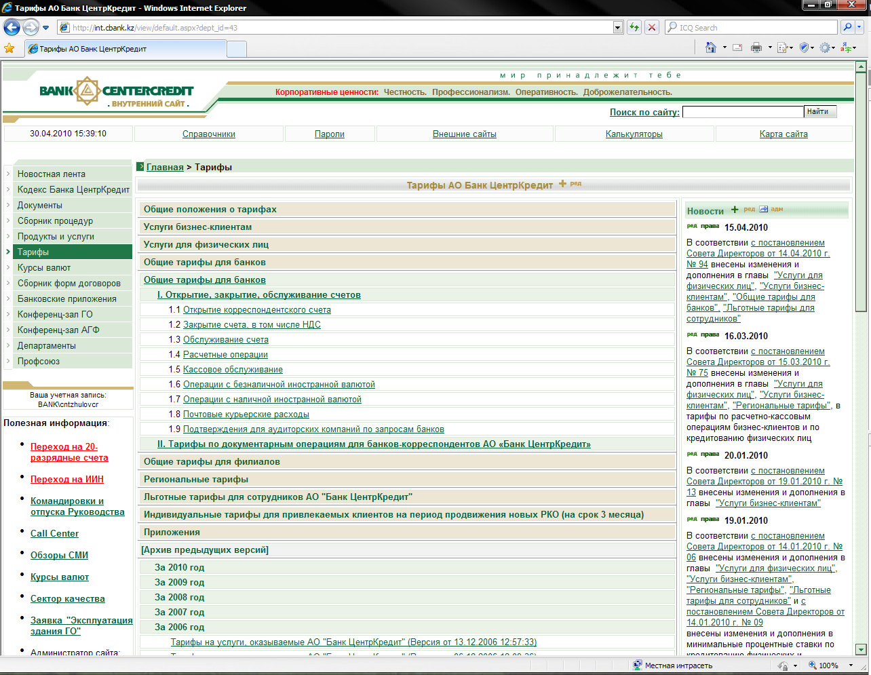
Task: Click the security lock icon in status bar
Action: point(783,666)
